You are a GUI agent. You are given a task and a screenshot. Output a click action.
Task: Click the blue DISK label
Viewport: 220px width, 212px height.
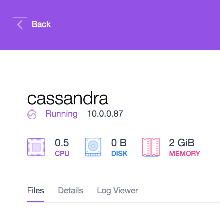pyautogui.click(x=119, y=153)
